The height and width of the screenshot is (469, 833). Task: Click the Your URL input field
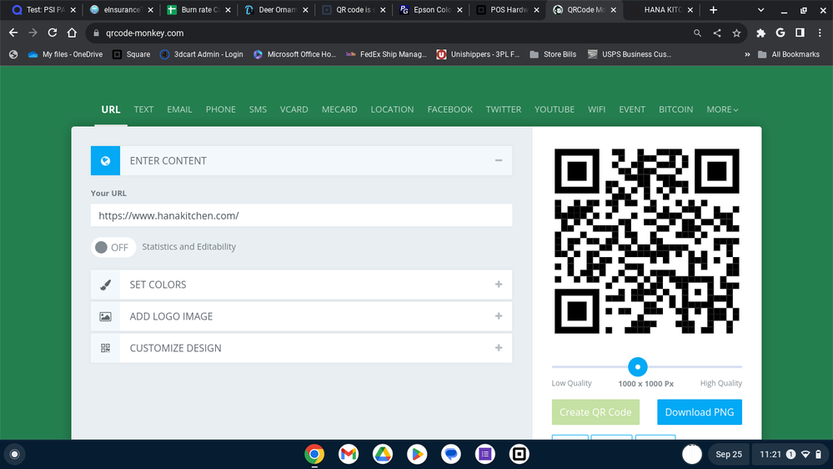click(x=301, y=215)
